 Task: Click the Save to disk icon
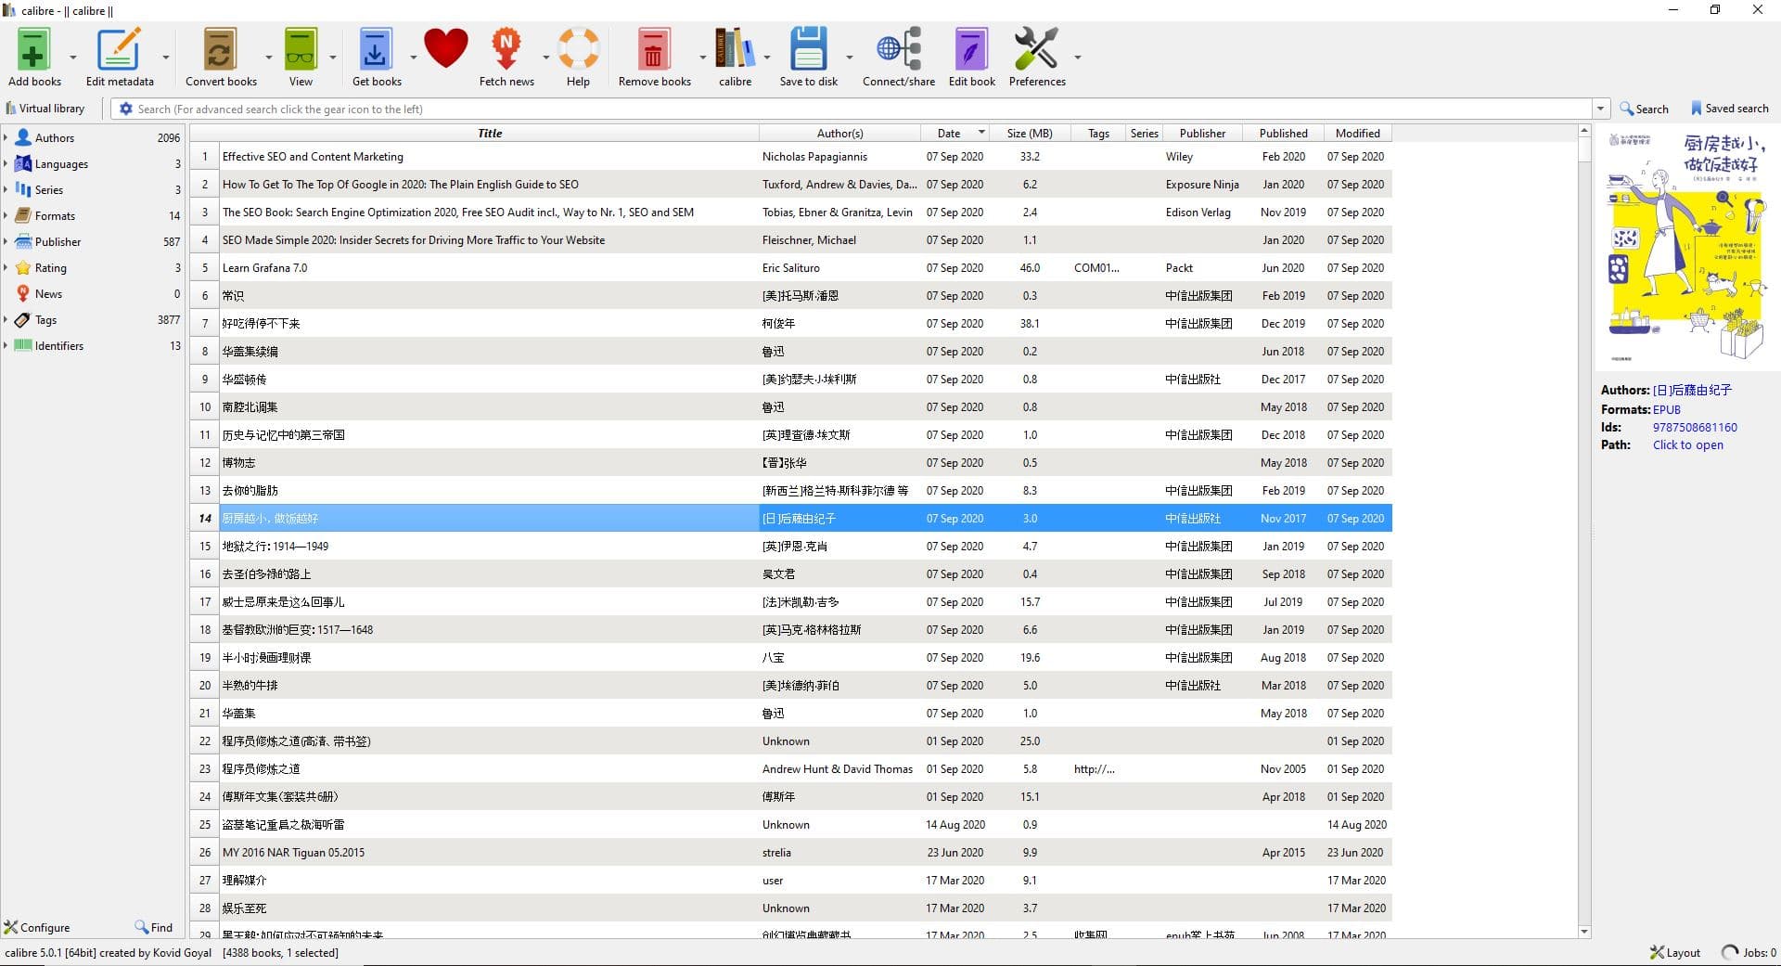click(x=808, y=50)
